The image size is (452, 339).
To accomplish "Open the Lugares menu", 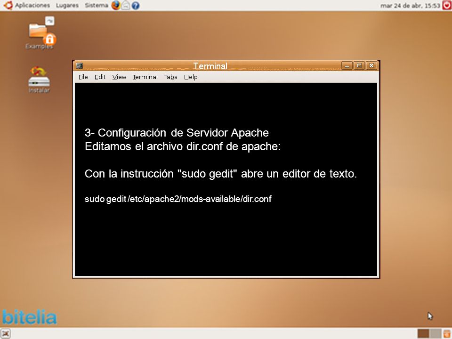I will 67,5.
